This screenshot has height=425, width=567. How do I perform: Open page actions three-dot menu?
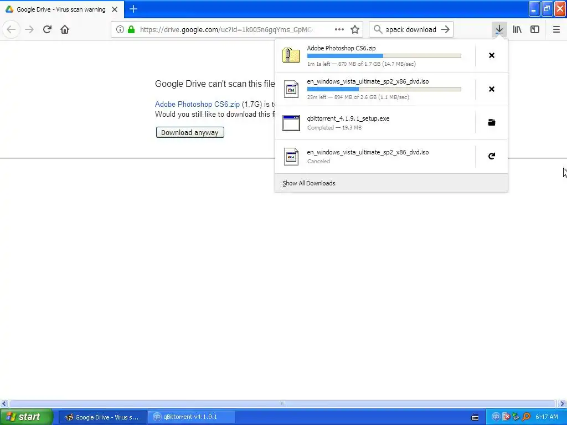point(339,29)
